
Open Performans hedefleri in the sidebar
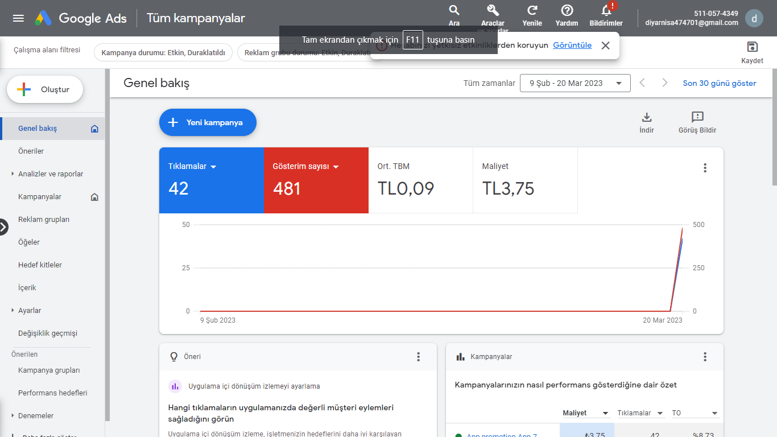(53, 393)
